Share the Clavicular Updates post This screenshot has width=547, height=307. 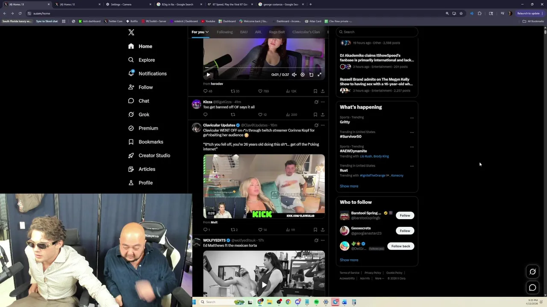pyautogui.click(x=323, y=229)
